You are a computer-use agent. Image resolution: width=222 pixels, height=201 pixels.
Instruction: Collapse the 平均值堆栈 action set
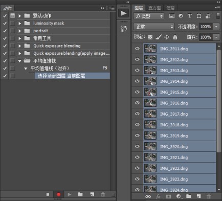(20, 61)
